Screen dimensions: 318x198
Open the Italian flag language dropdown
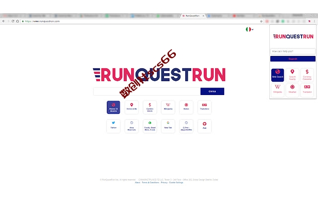249,30
